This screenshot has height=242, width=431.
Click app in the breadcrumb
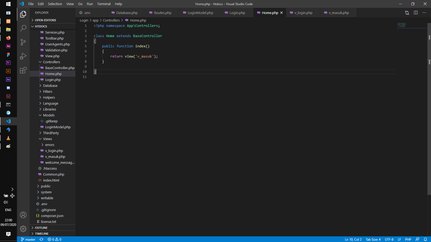(x=96, y=20)
